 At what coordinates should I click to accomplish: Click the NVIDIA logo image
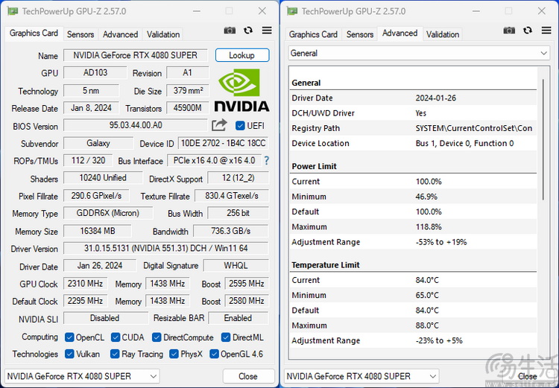click(x=241, y=90)
